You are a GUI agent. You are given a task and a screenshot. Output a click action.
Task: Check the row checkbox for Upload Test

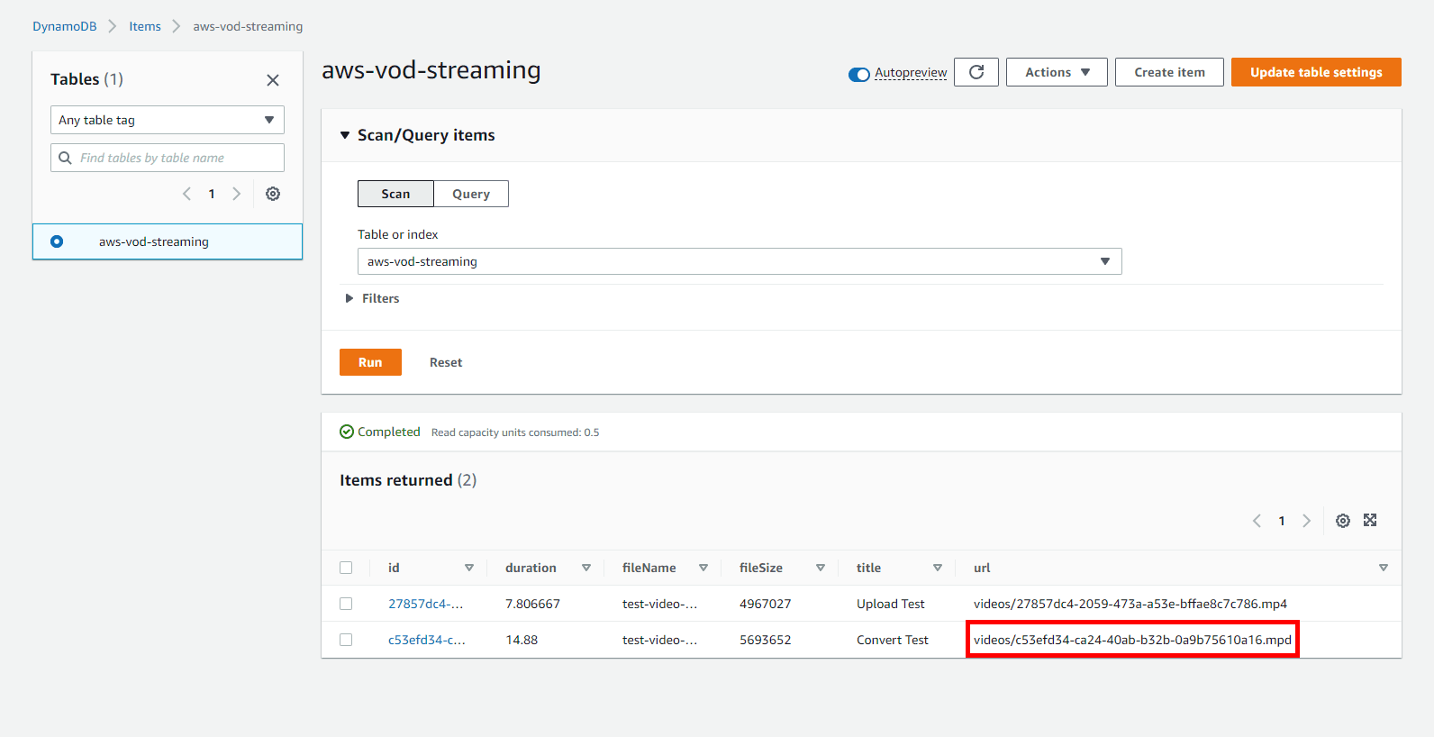point(346,604)
